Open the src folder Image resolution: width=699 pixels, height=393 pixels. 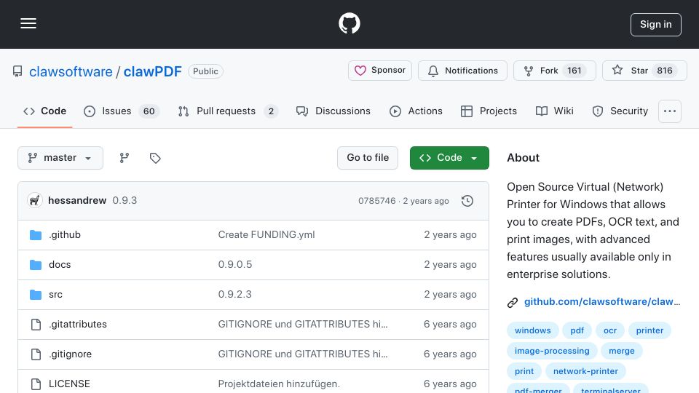(x=56, y=295)
